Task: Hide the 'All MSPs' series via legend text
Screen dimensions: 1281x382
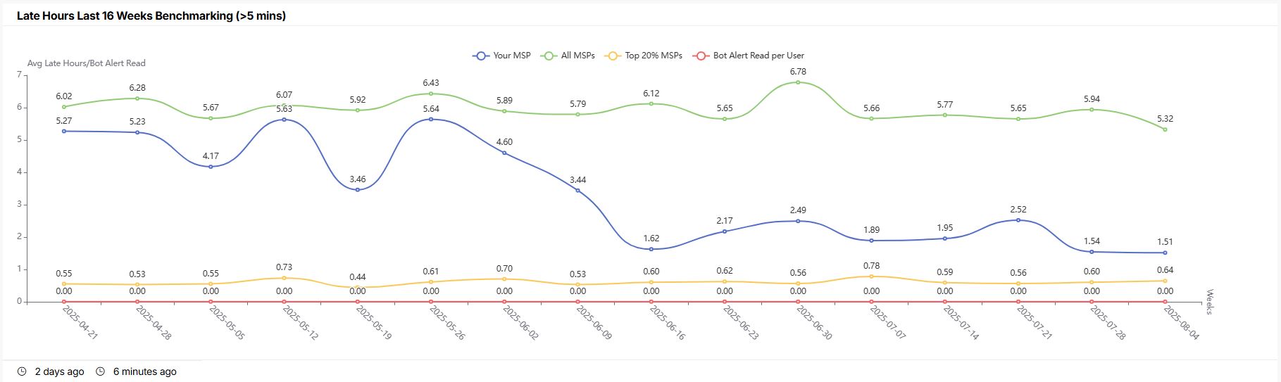Action: (577, 56)
